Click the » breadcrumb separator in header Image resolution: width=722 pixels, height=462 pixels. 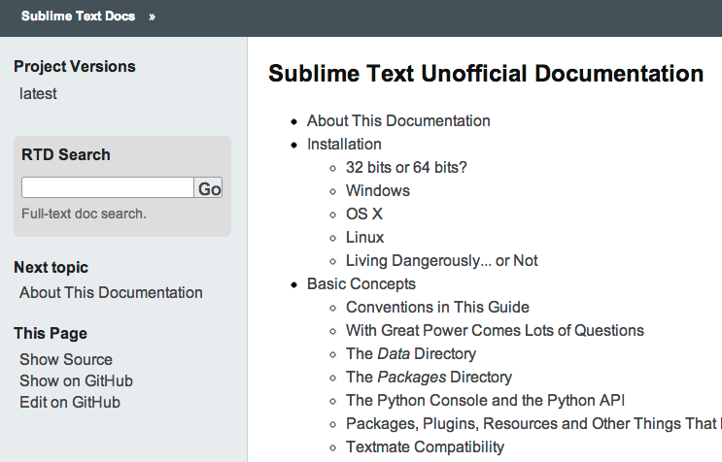(x=152, y=17)
